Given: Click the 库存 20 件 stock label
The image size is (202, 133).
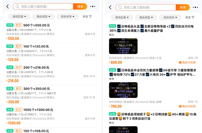Looking at the screenshot, I should 89,97.
